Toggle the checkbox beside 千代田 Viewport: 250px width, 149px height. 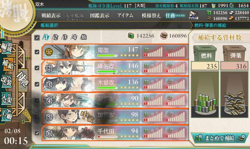(x=37, y=133)
